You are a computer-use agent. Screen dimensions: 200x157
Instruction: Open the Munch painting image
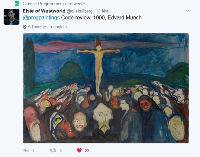(x=106, y=88)
